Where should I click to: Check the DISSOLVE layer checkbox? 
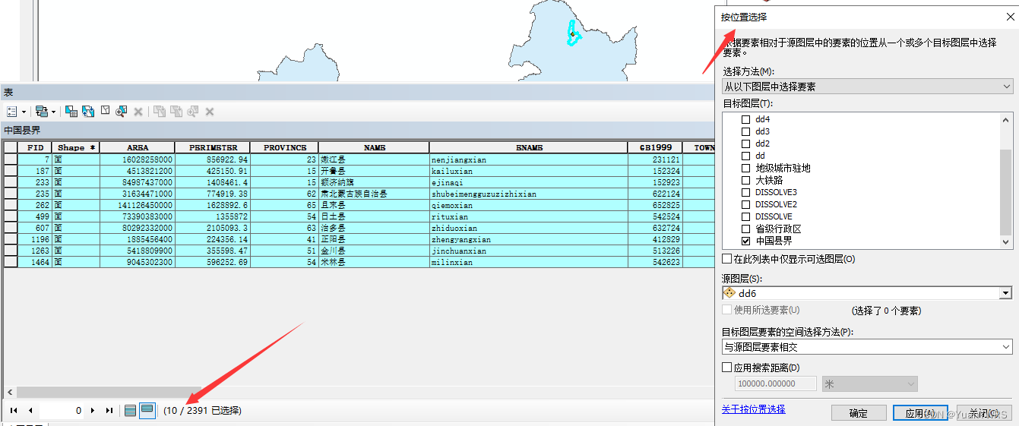[x=745, y=216]
